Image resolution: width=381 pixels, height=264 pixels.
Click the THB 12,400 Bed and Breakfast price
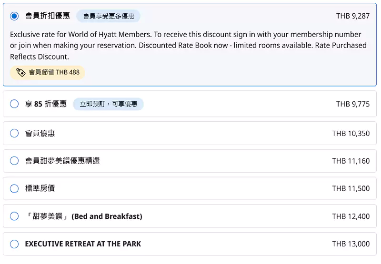(x=351, y=216)
